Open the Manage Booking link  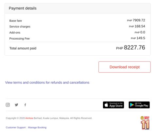[37, 127]
